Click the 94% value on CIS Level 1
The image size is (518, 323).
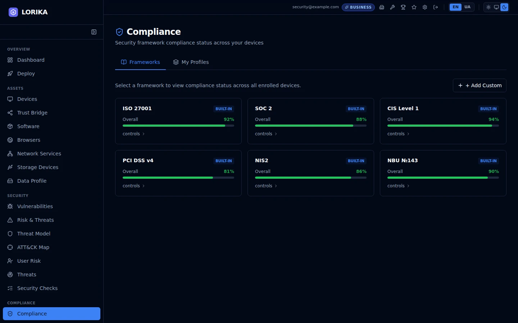(494, 120)
